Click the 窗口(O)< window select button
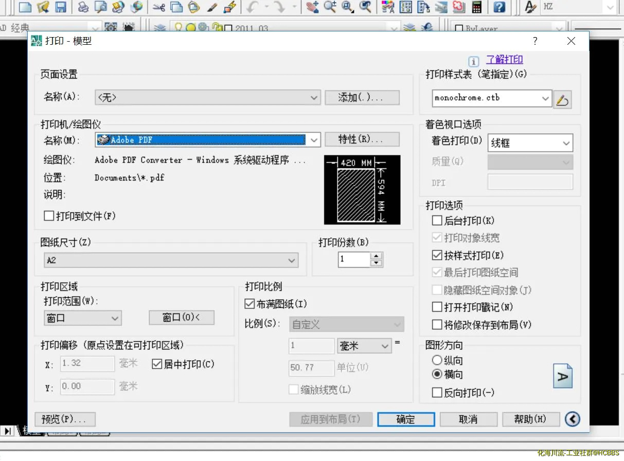The height and width of the screenshot is (461, 624). [182, 318]
